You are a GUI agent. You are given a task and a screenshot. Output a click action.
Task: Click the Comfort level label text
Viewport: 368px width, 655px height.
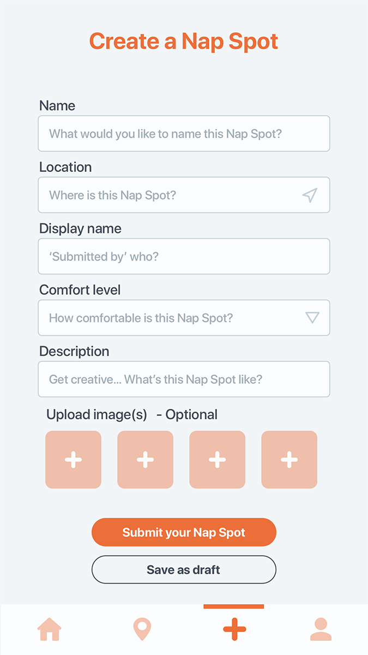pos(80,290)
